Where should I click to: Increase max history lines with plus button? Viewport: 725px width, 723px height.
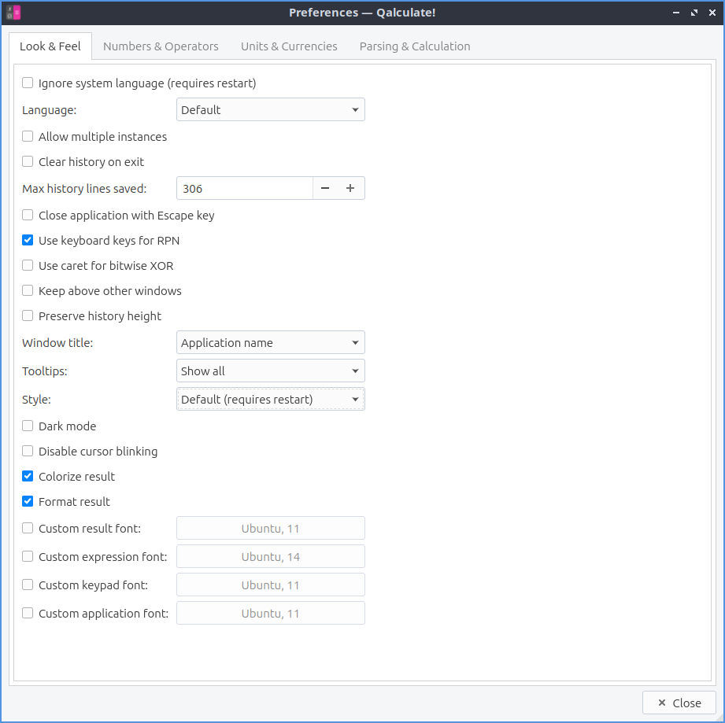tap(350, 189)
